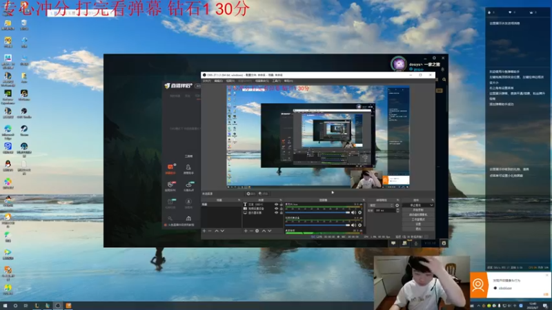Open the person-shaped helper tool in Douyu toolbox
The height and width of the screenshot is (310, 552).
188,167
